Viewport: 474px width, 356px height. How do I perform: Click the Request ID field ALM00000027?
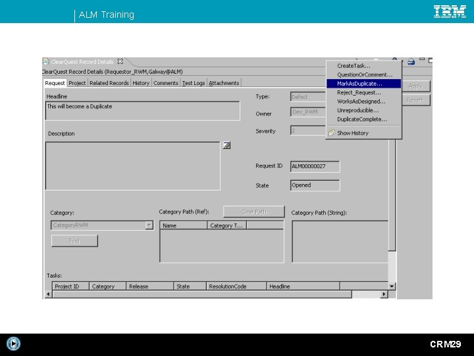pos(315,167)
